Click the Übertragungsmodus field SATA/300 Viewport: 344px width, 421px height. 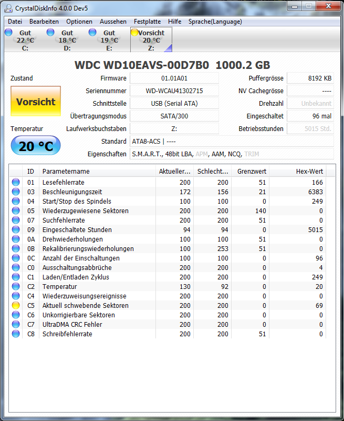click(174, 116)
